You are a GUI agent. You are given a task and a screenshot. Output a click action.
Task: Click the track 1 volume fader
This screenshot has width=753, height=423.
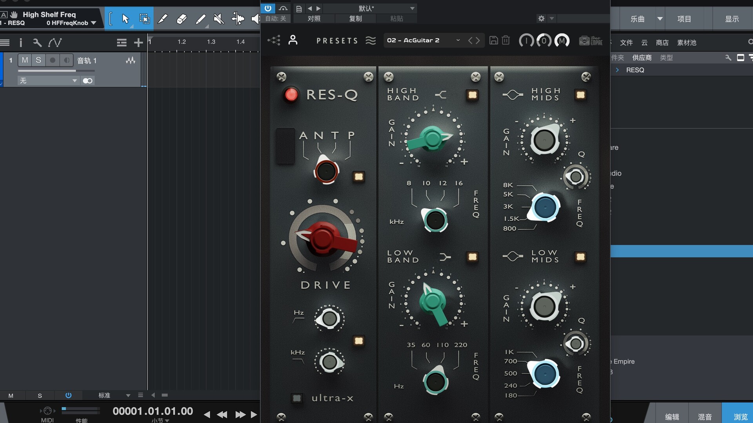pos(56,71)
